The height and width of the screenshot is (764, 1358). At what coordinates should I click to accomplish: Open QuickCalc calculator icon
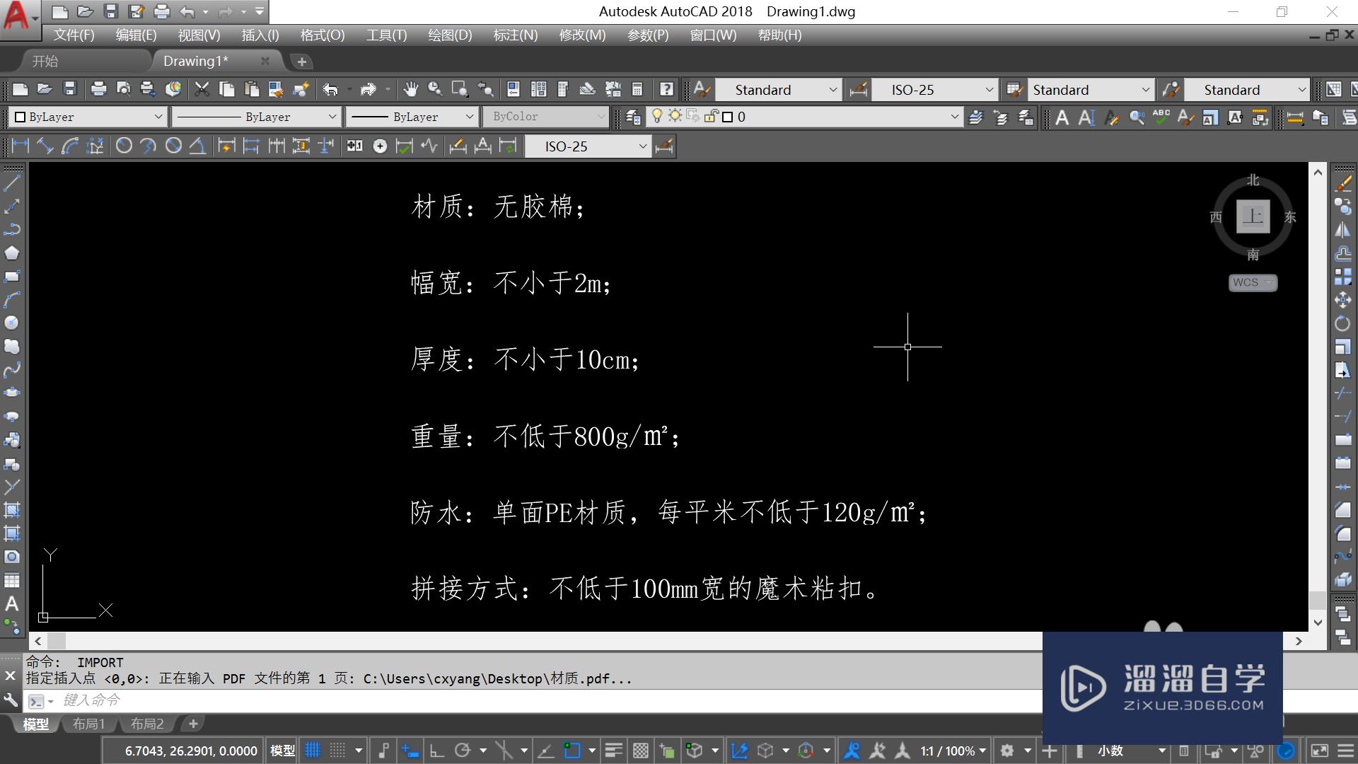pyautogui.click(x=637, y=89)
